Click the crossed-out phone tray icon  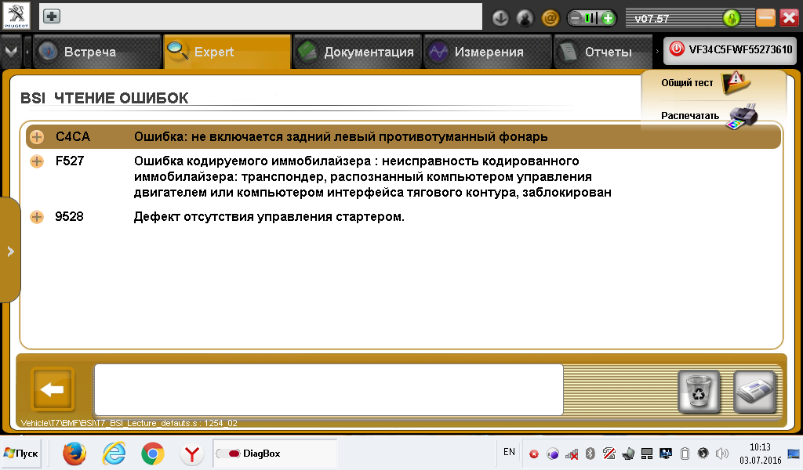coord(609,453)
